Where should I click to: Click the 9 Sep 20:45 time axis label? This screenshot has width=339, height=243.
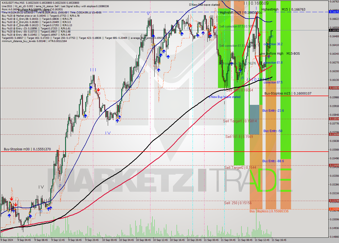(92, 240)
